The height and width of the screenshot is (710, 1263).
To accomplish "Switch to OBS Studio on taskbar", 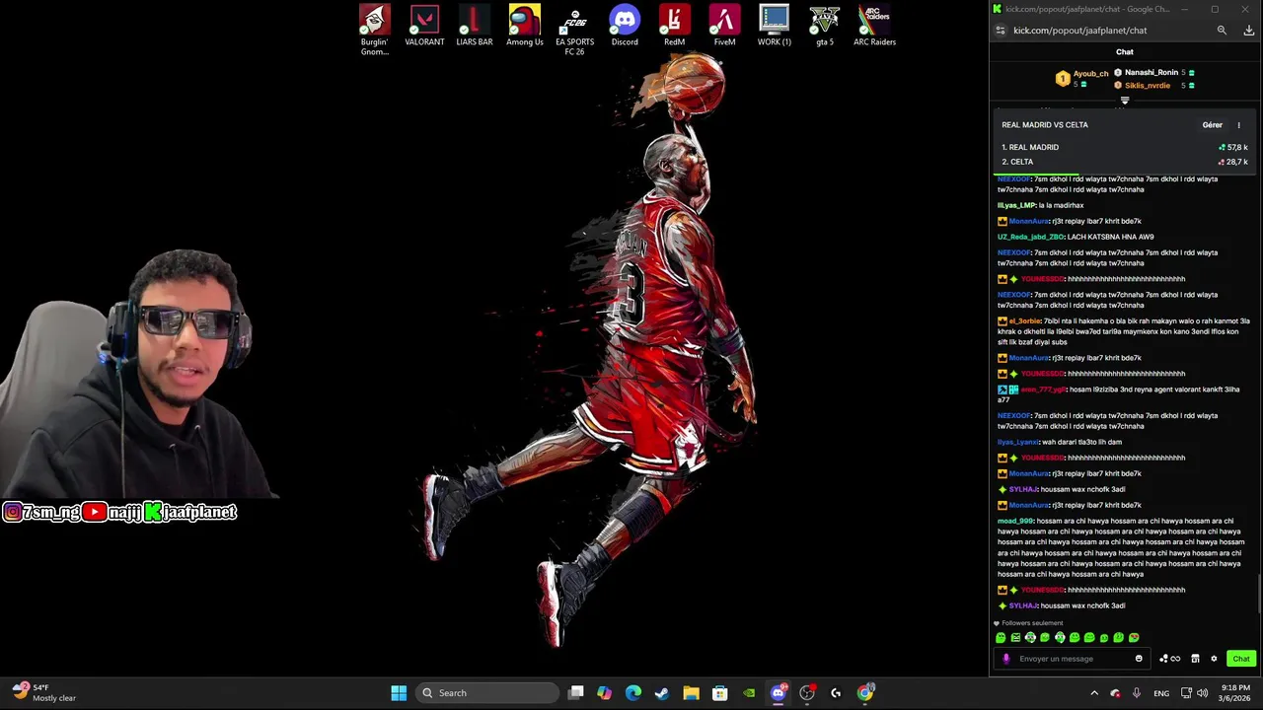I will [807, 693].
